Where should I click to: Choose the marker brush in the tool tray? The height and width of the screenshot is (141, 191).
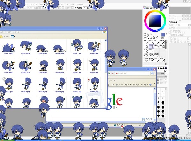pyautogui.click(x=146, y=46)
